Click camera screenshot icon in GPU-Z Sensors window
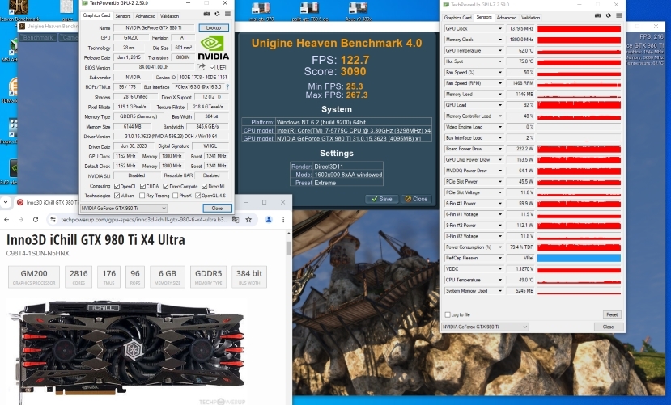The height and width of the screenshot is (405, 671). 598,16
